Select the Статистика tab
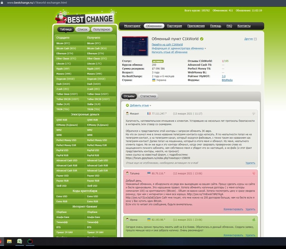 pos(148,96)
